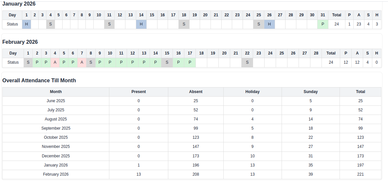Select the December 2025 Sunday count 31
388x190 pixels.
coord(310,156)
